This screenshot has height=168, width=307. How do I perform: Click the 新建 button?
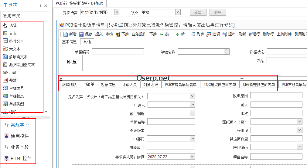tap(198, 12)
